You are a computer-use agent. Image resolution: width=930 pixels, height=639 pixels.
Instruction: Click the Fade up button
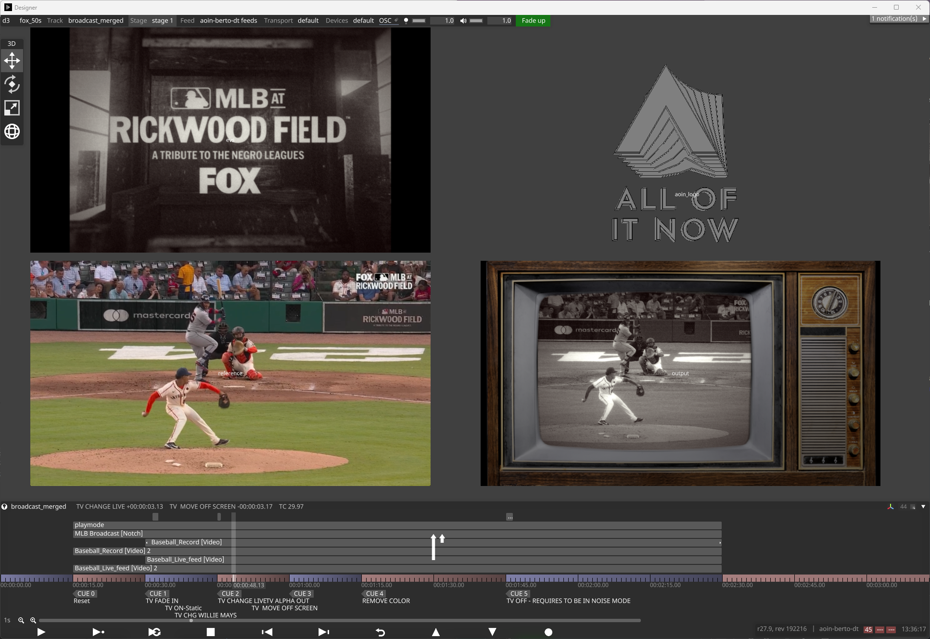pyautogui.click(x=533, y=20)
